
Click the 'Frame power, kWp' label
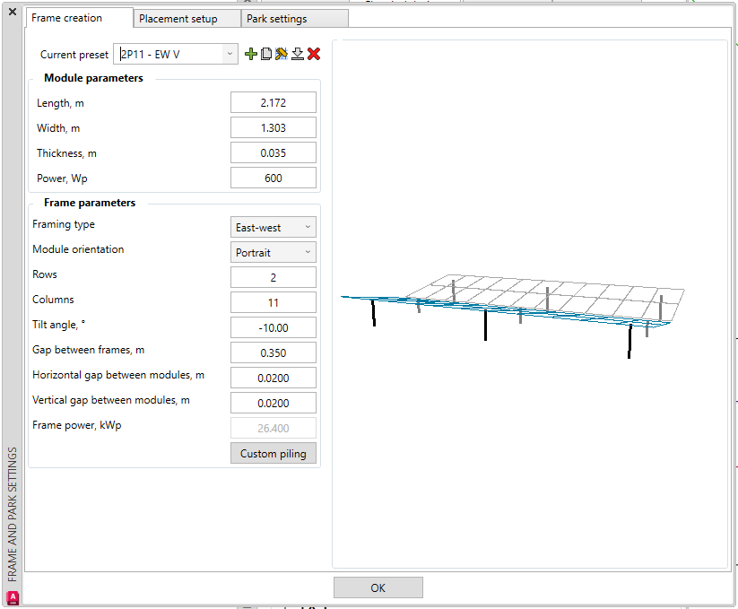[77, 425]
